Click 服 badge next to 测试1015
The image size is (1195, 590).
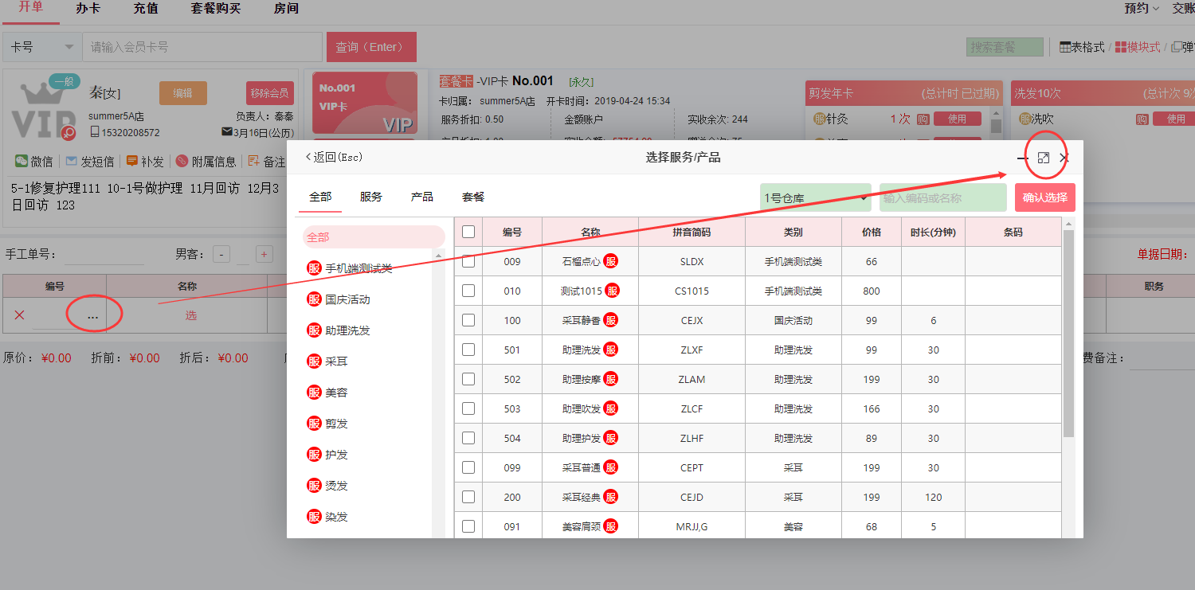pos(613,291)
